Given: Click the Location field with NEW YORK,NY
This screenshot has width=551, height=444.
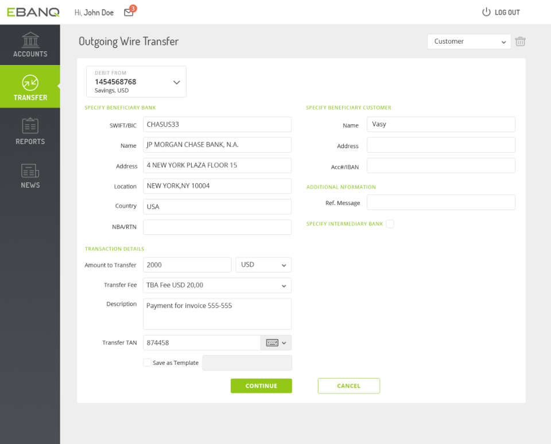Looking at the screenshot, I should click(x=217, y=186).
